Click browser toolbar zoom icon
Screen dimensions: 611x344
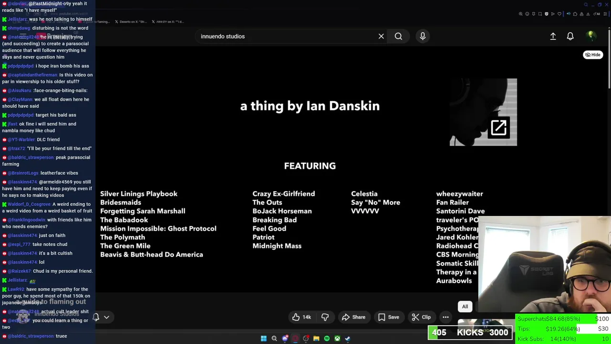[521, 14]
